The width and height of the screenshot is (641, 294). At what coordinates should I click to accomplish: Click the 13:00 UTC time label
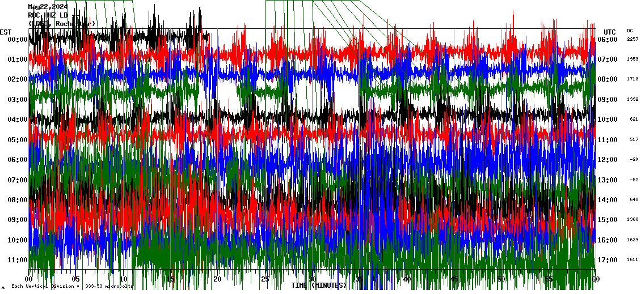(x=607, y=180)
